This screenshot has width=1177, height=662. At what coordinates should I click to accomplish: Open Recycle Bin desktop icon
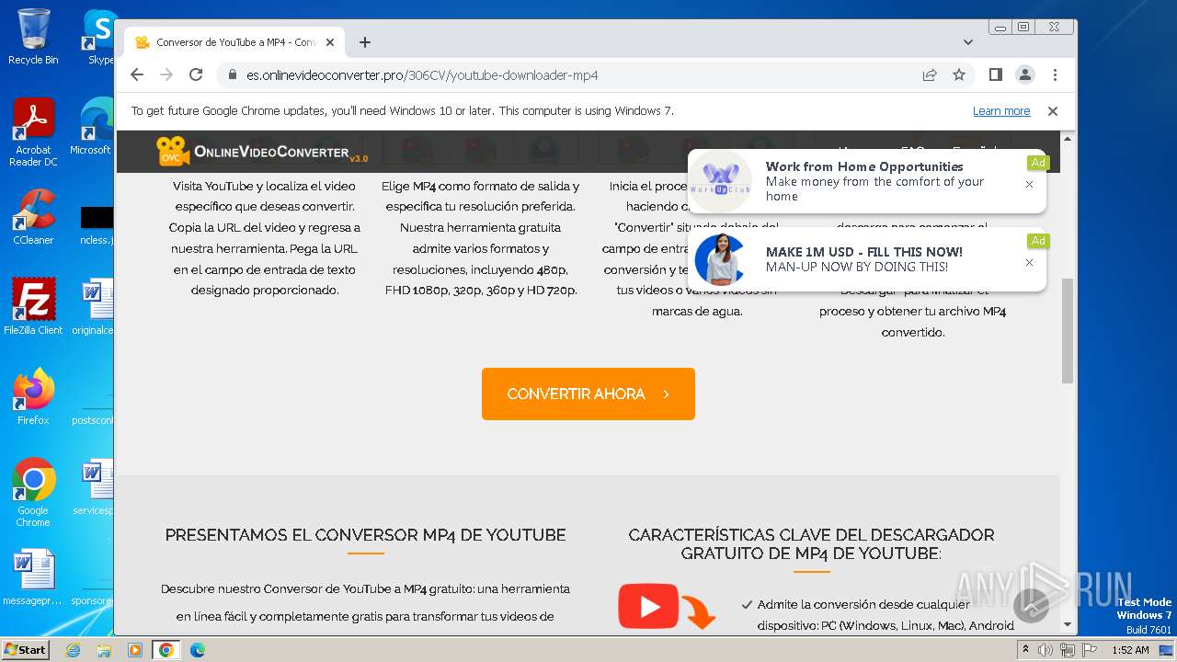(x=33, y=37)
